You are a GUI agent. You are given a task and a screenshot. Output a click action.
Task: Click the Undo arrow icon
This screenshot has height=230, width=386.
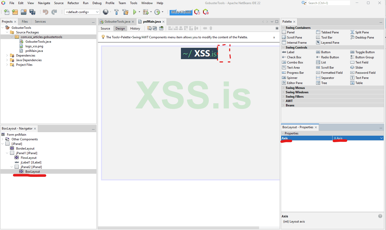pyautogui.click(x=45, y=12)
